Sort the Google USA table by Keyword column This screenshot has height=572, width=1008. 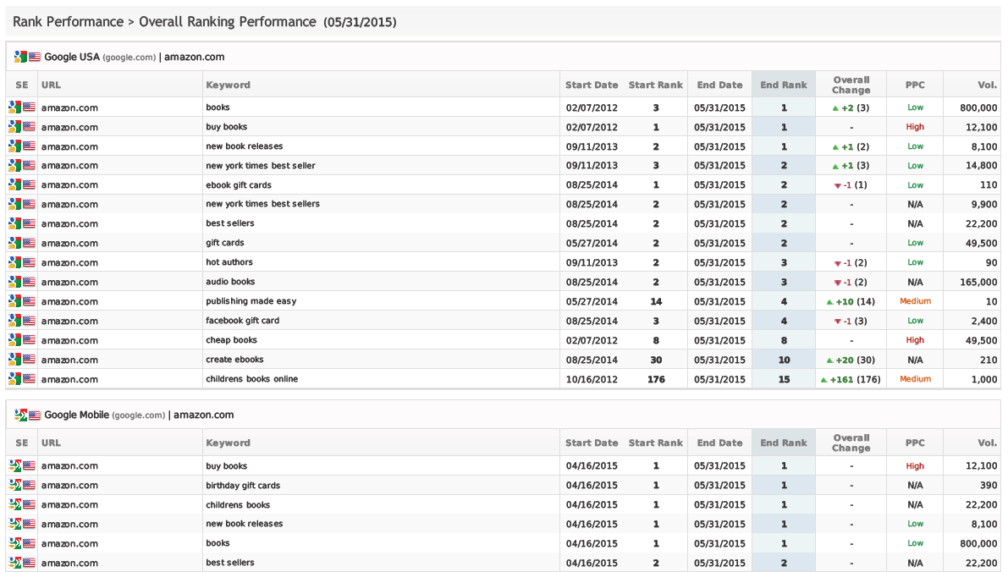[x=228, y=85]
